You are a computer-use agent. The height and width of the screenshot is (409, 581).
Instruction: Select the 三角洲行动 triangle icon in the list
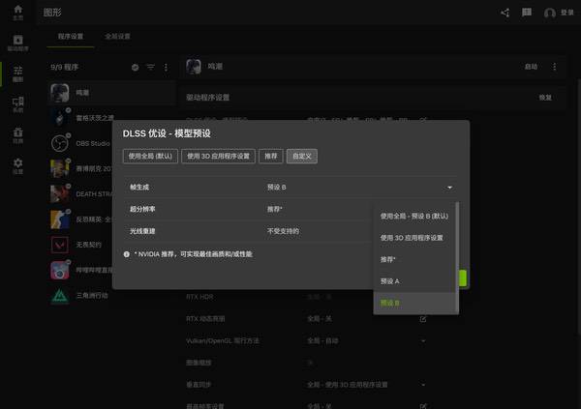60,296
